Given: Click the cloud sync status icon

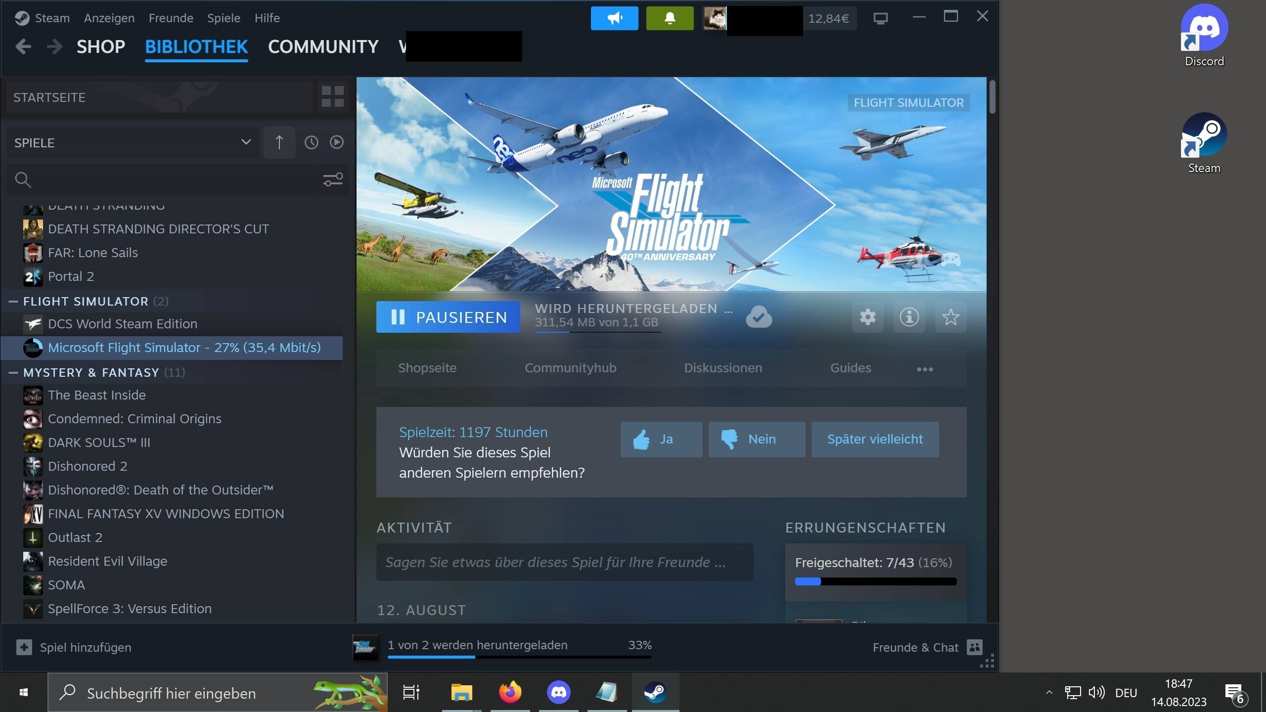Looking at the screenshot, I should click(x=759, y=317).
